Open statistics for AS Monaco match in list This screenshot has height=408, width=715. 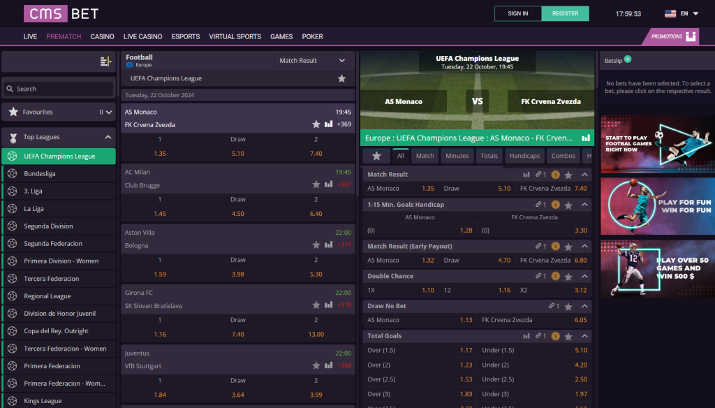(x=328, y=124)
